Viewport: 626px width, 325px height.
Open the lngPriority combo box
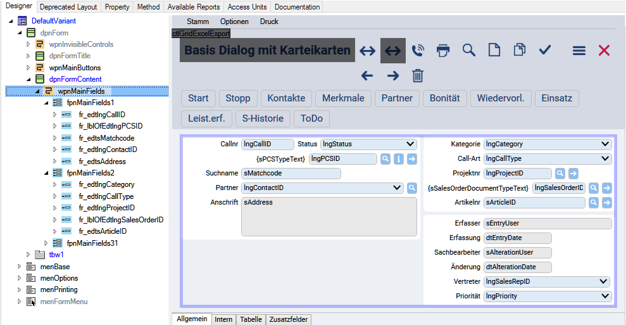point(605,296)
